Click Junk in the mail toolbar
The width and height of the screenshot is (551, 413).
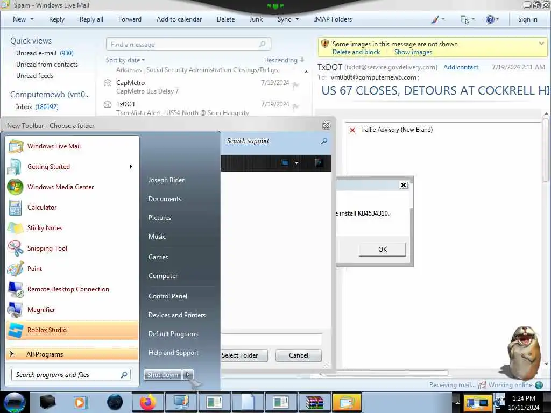(256, 19)
